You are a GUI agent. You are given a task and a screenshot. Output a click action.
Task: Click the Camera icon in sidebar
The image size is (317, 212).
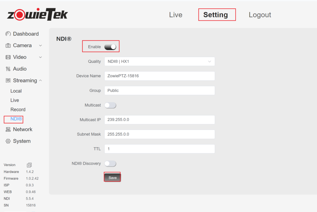coord(8,46)
